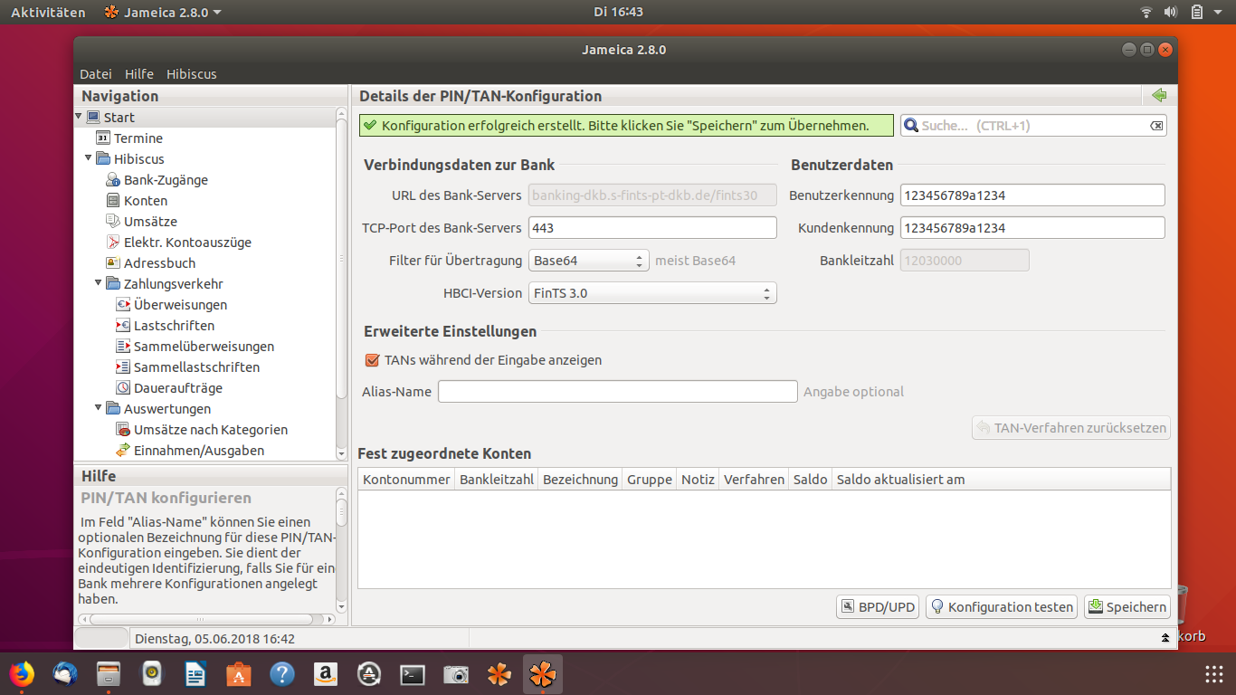Collapse the Auswertungen tree node
Image resolution: width=1236 pixels, height=695 pixels.
coord(99,408)
